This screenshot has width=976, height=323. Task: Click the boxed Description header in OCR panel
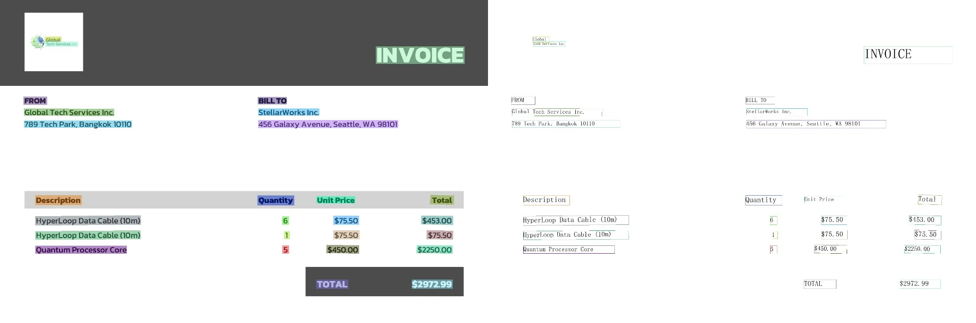(x=546, y=200)
